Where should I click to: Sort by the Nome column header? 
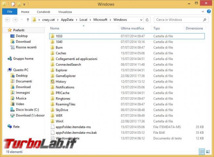tap(55, 28)
